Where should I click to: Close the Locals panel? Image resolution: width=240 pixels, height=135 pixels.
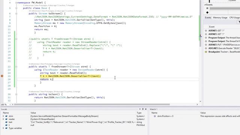pyautogui.click(x=146, y=109)
